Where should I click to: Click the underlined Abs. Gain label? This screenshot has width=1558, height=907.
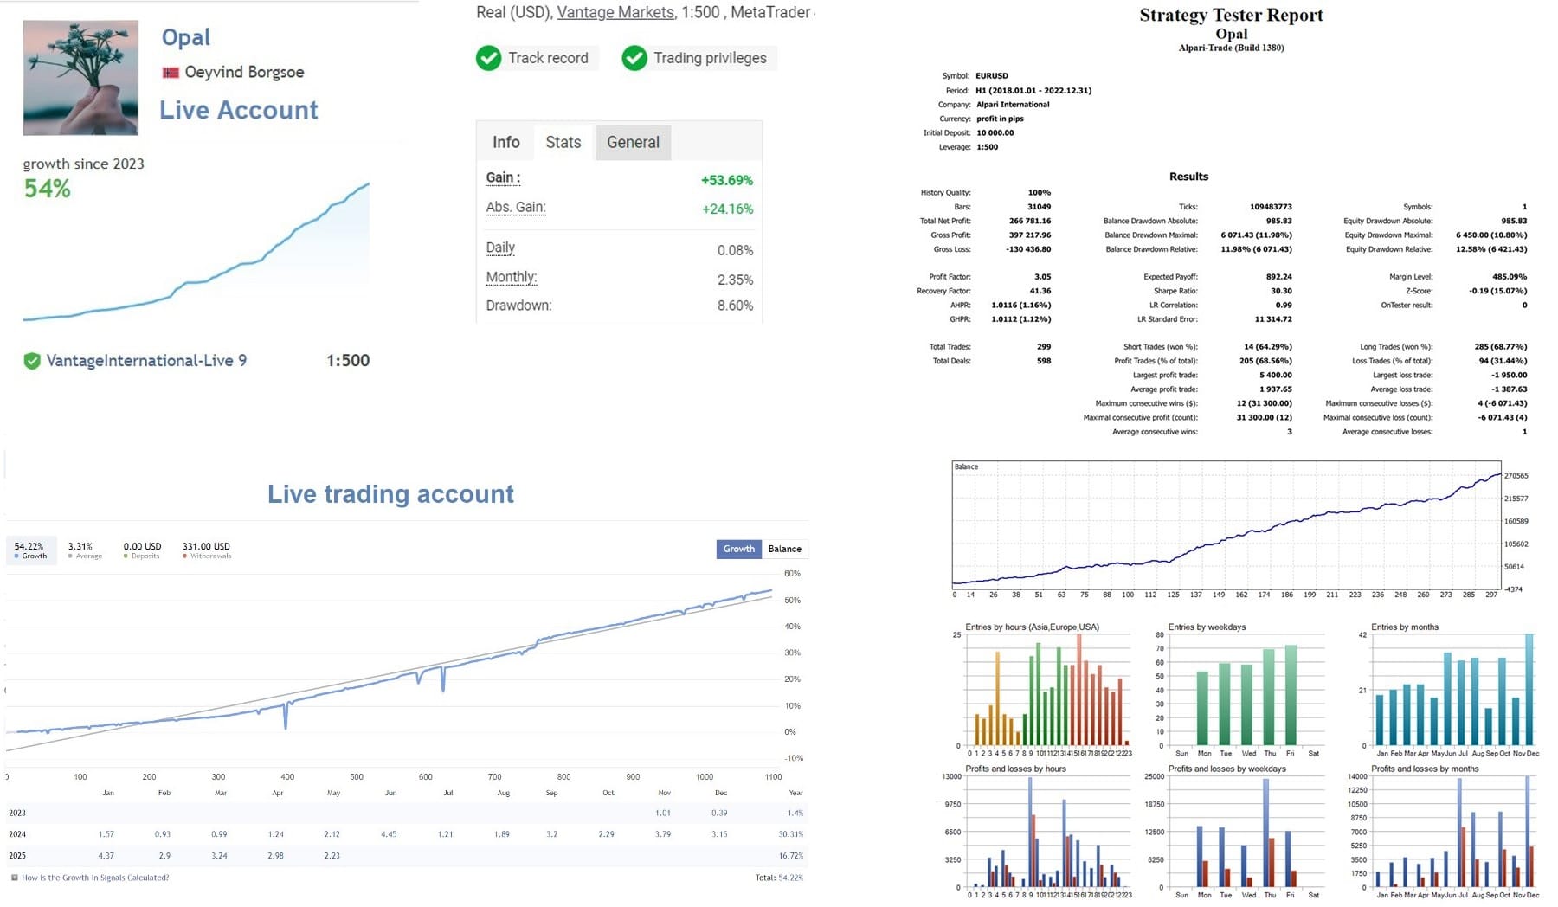coord(516,208)
